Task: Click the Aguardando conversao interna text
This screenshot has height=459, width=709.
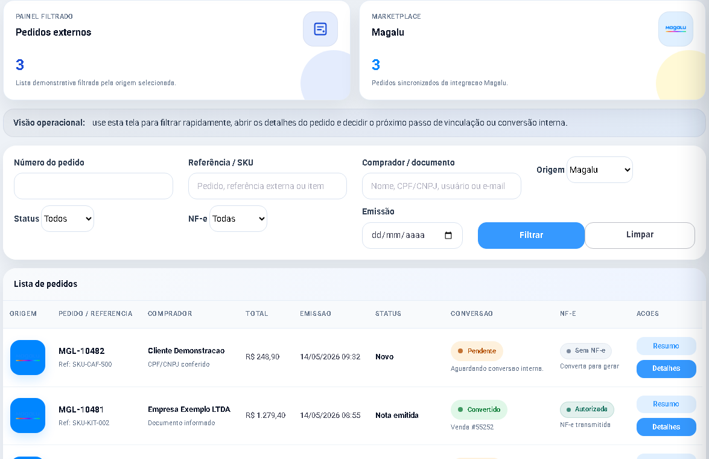Action: [497, 368]
